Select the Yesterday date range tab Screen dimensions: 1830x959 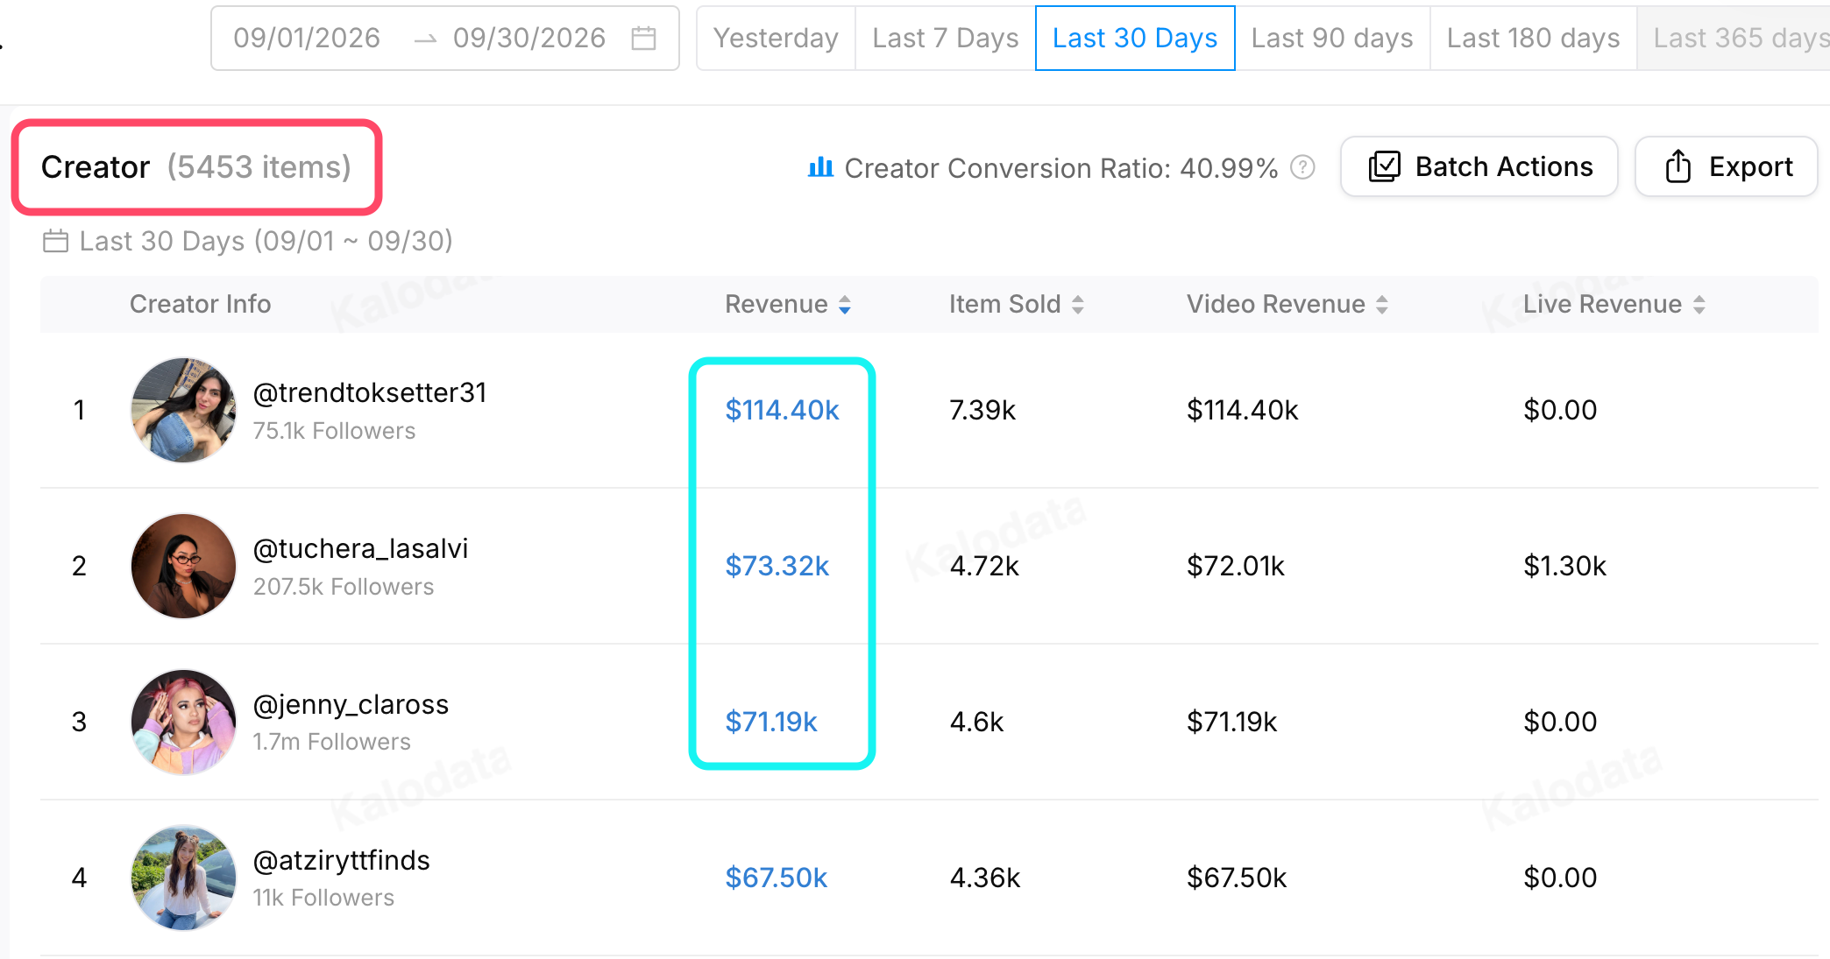click(776, 39)
